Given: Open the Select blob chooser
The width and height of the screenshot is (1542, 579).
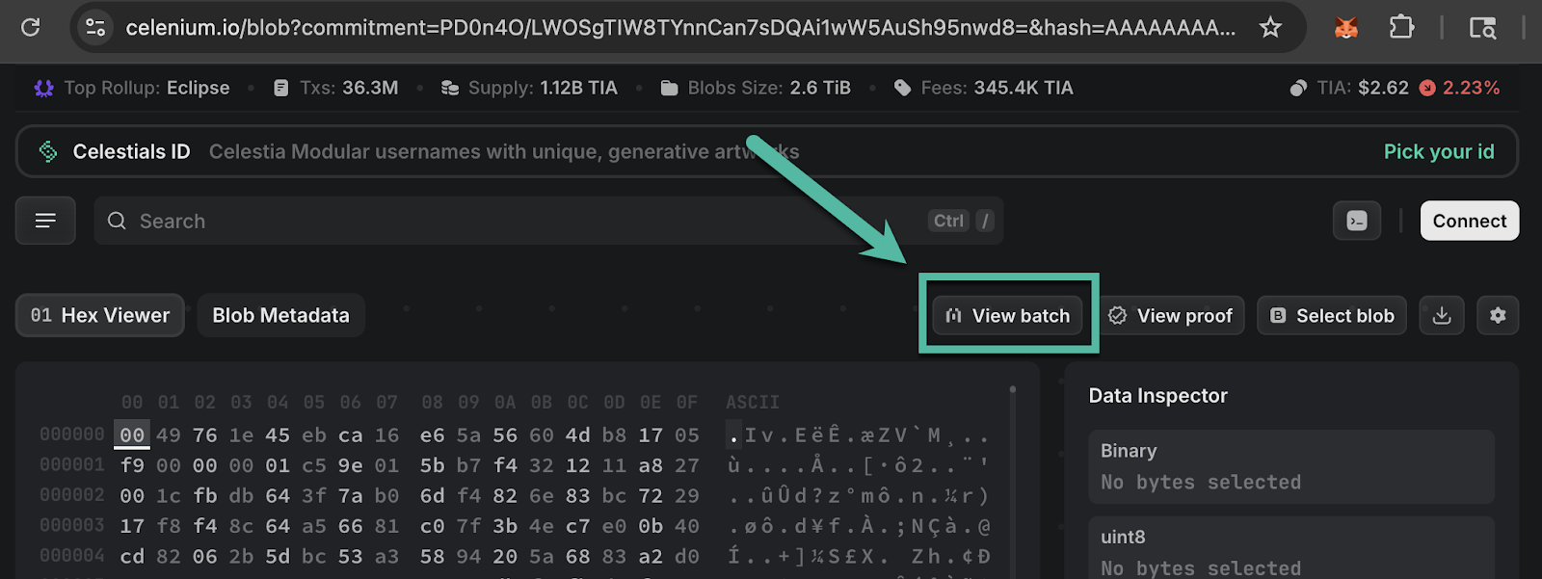Looking at the screenshot, I should click(1332, 315).
